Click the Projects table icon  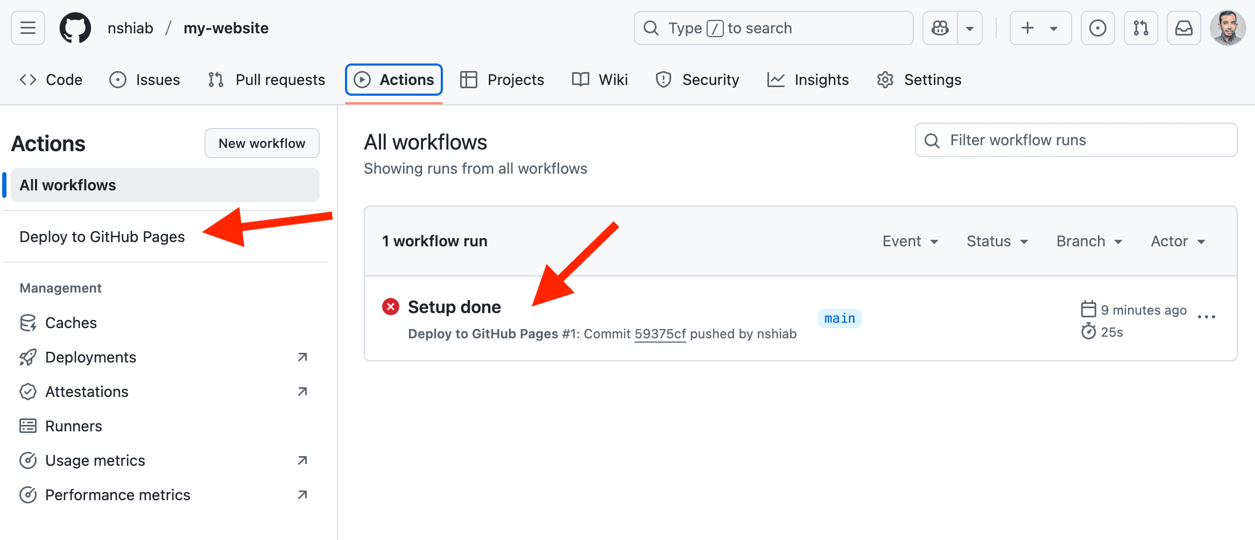coord(469,80)
